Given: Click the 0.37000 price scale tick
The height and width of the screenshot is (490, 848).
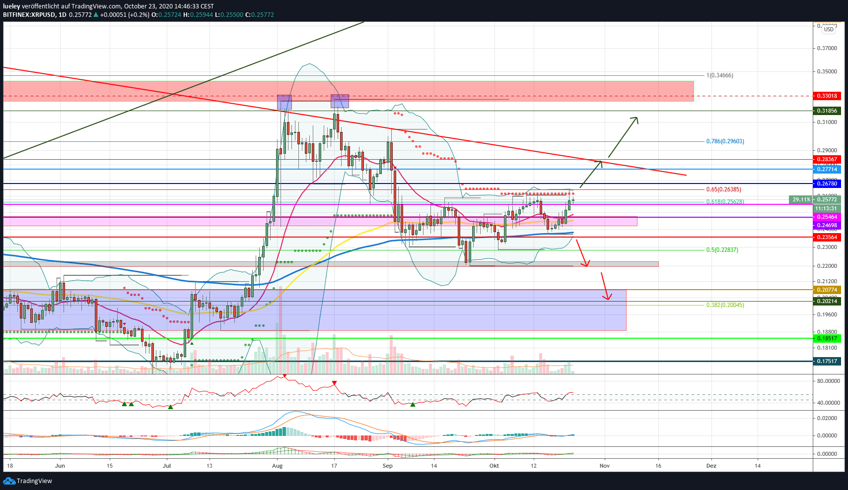Looking at the screenshot, I should coord(827,48).
